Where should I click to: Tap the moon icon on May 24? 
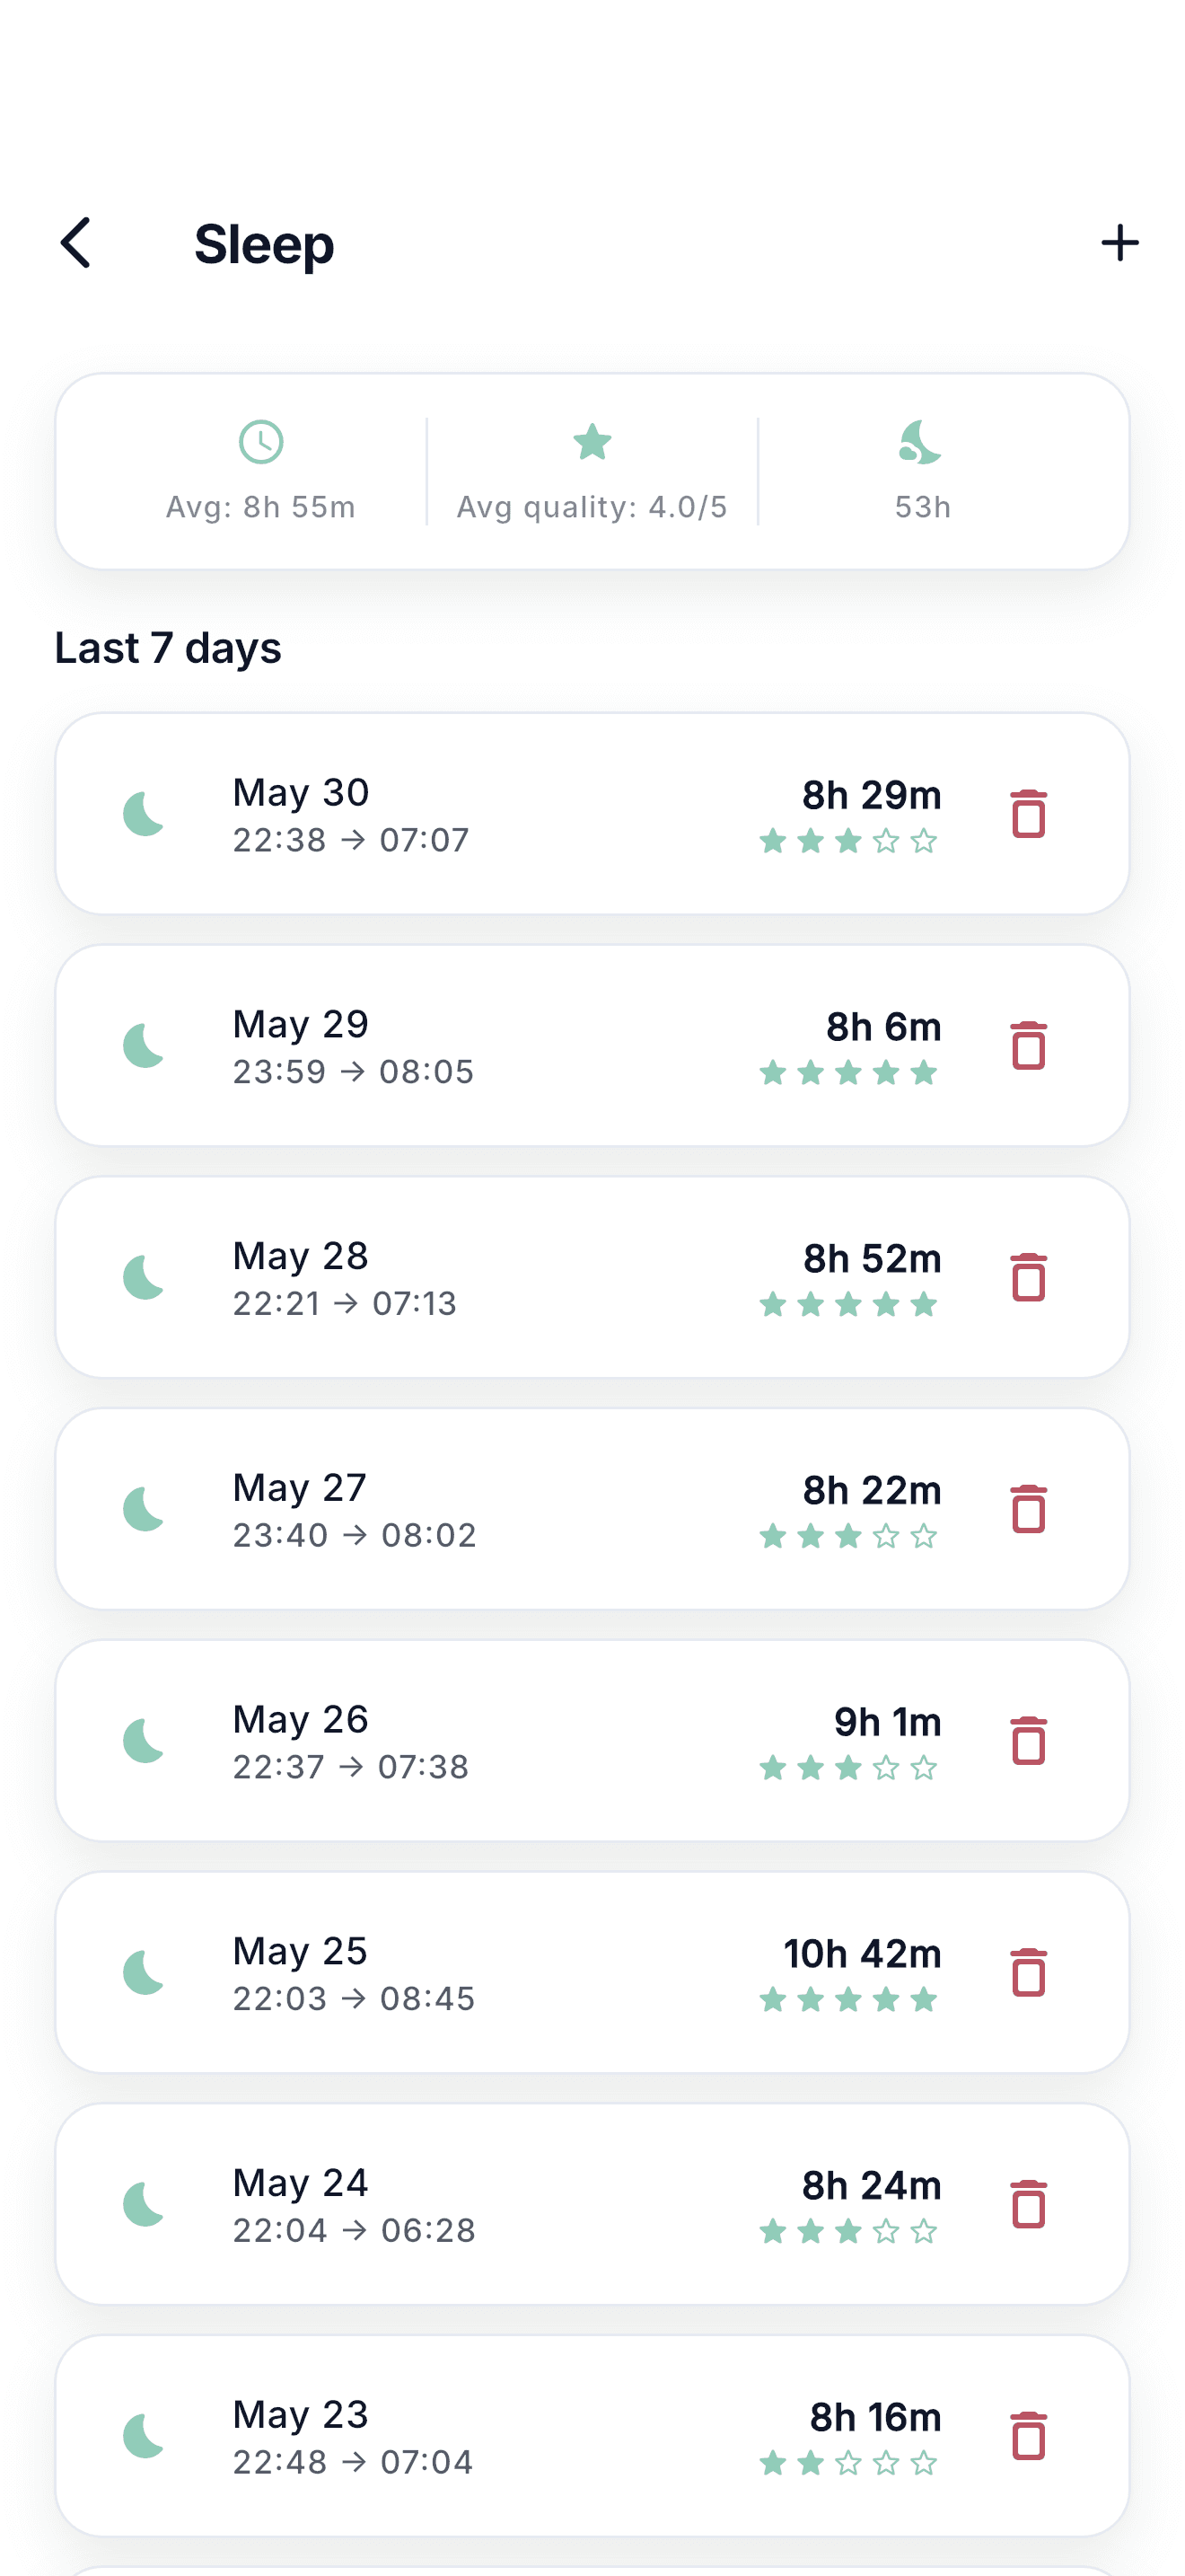click(144, 2205)
